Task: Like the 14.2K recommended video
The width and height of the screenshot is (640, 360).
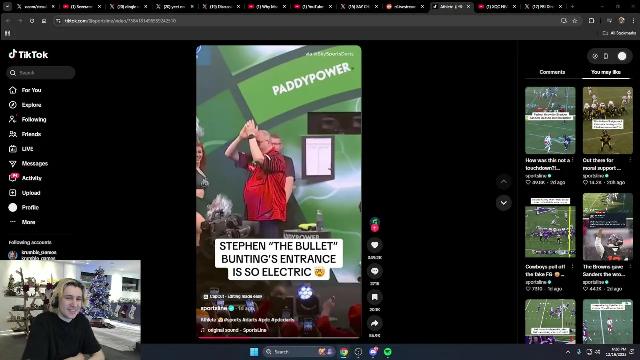Action: point(585,183)
